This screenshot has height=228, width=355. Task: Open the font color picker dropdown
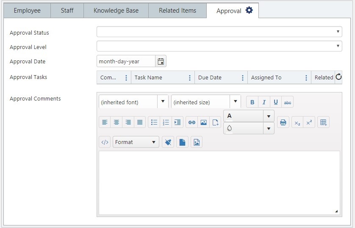tap(269, 116)
